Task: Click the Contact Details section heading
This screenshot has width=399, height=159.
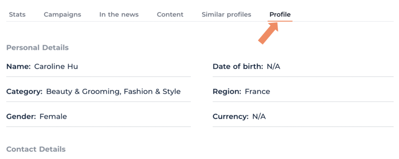Action: [x=36, y=149]
